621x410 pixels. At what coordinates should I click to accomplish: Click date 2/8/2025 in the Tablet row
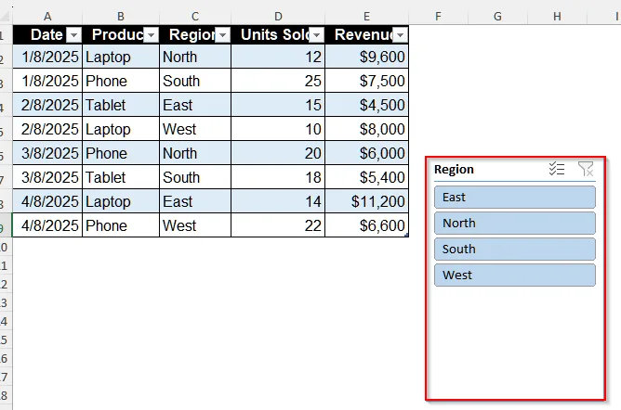pyautogui.click(x=47, y=105)
